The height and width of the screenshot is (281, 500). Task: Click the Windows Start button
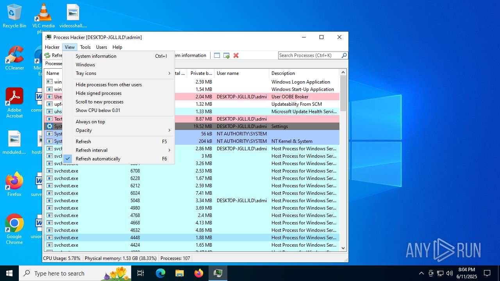pos(9,273)
